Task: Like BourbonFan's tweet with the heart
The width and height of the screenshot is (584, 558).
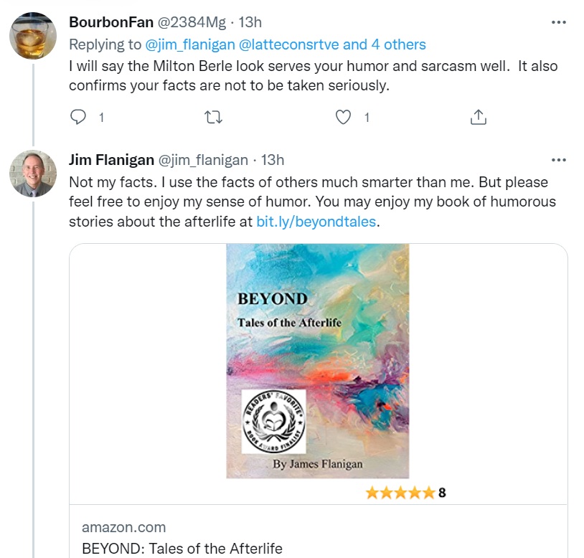Action: 344,117
